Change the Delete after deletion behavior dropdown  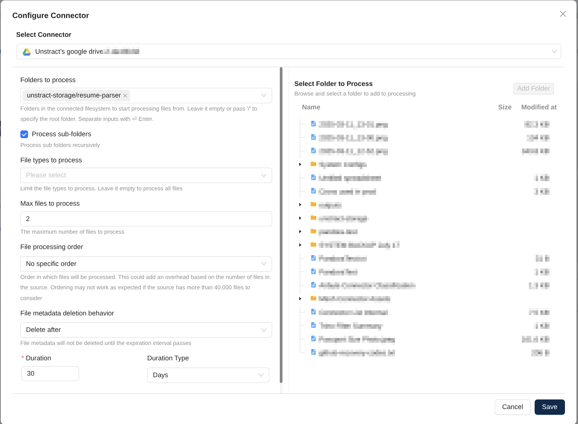click(146, 330)
